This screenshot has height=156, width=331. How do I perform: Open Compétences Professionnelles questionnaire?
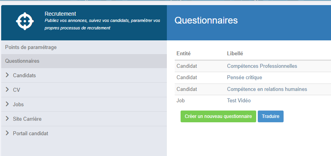pos(262,66)
